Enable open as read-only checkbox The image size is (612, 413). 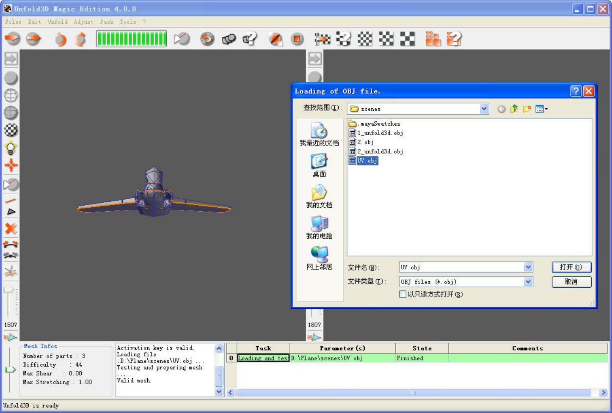(x=403, y=294)
